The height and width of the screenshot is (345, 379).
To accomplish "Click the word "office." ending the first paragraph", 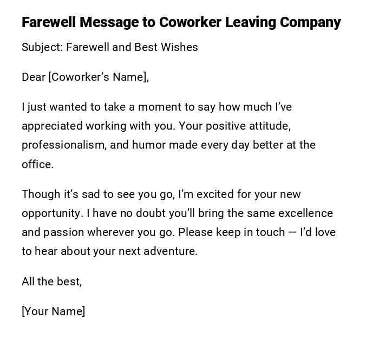I will click(37, 164).
